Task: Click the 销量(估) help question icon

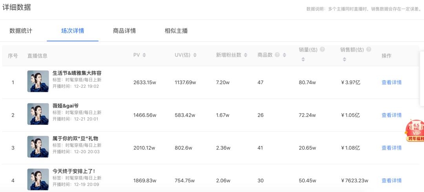Action: [322, 49]
